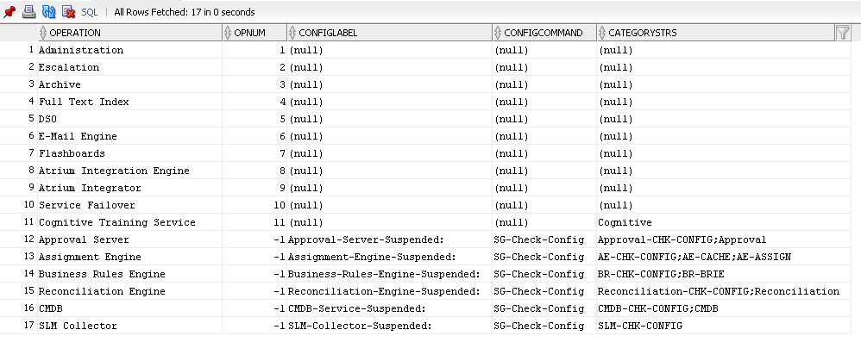Select the Full Text Index cell
Screen dimensions: 861x342
tap(130, 102)
